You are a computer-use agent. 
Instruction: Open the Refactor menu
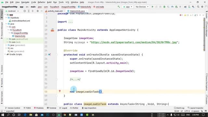pyautogui.click(x=41, y=2)
